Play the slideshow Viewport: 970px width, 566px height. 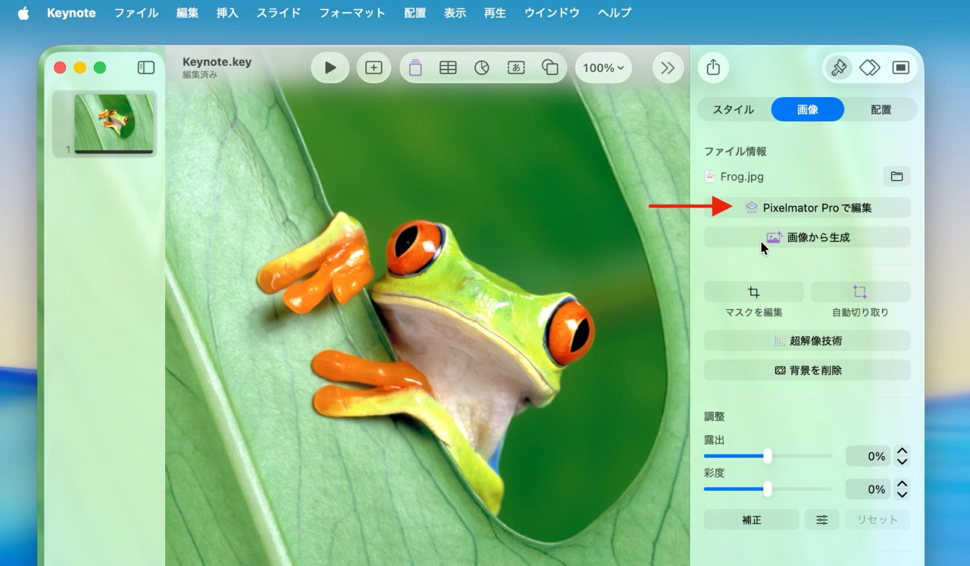click(x=330, y=67)
